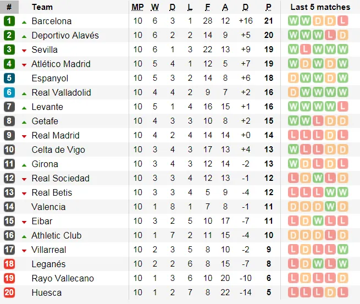The width and height of the screenshot is (360, 304).
Task: Open the Rayo Vallecano team page
Action: pyautogui.click(x=63, y=278)
